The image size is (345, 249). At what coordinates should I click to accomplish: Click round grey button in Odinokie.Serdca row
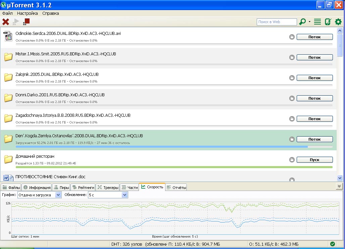click(x=292, y=37)
